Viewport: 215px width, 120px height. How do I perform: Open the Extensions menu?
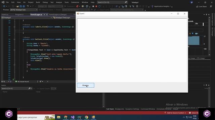tap(75, 2)
